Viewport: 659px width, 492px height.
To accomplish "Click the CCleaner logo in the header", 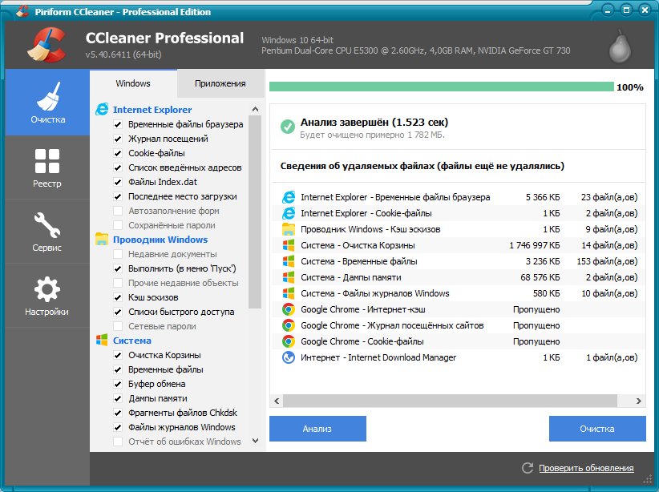I will pos(47,45).
